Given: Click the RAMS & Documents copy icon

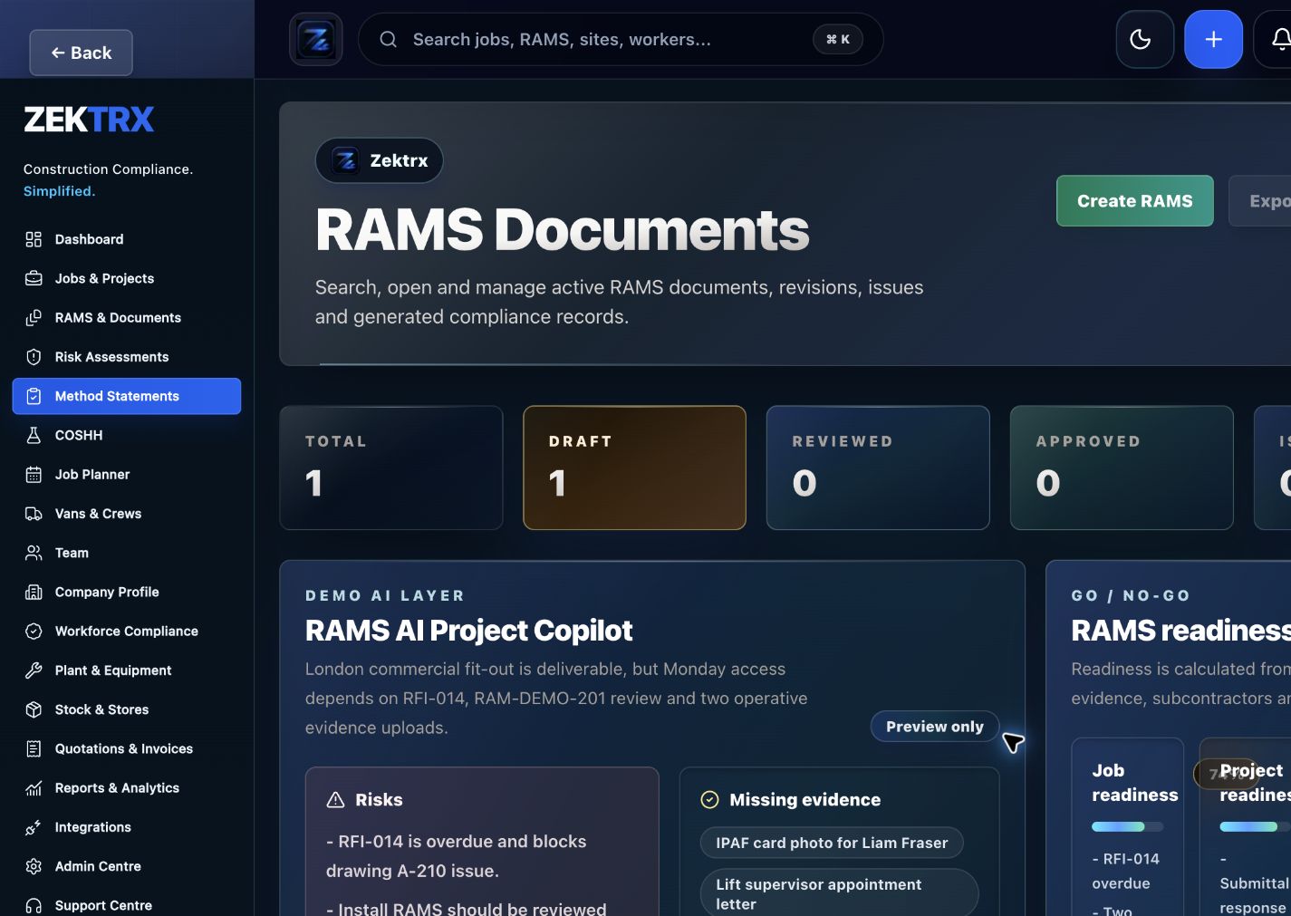Looking at the screenshot, I should (x=34, y=317).
